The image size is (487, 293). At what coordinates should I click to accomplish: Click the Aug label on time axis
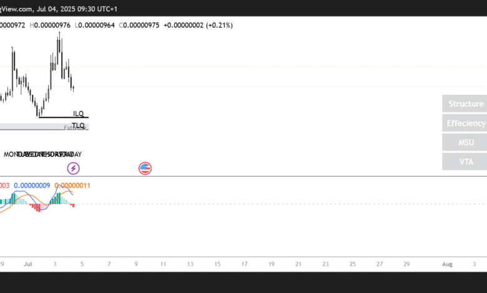(x=447, y=264)
